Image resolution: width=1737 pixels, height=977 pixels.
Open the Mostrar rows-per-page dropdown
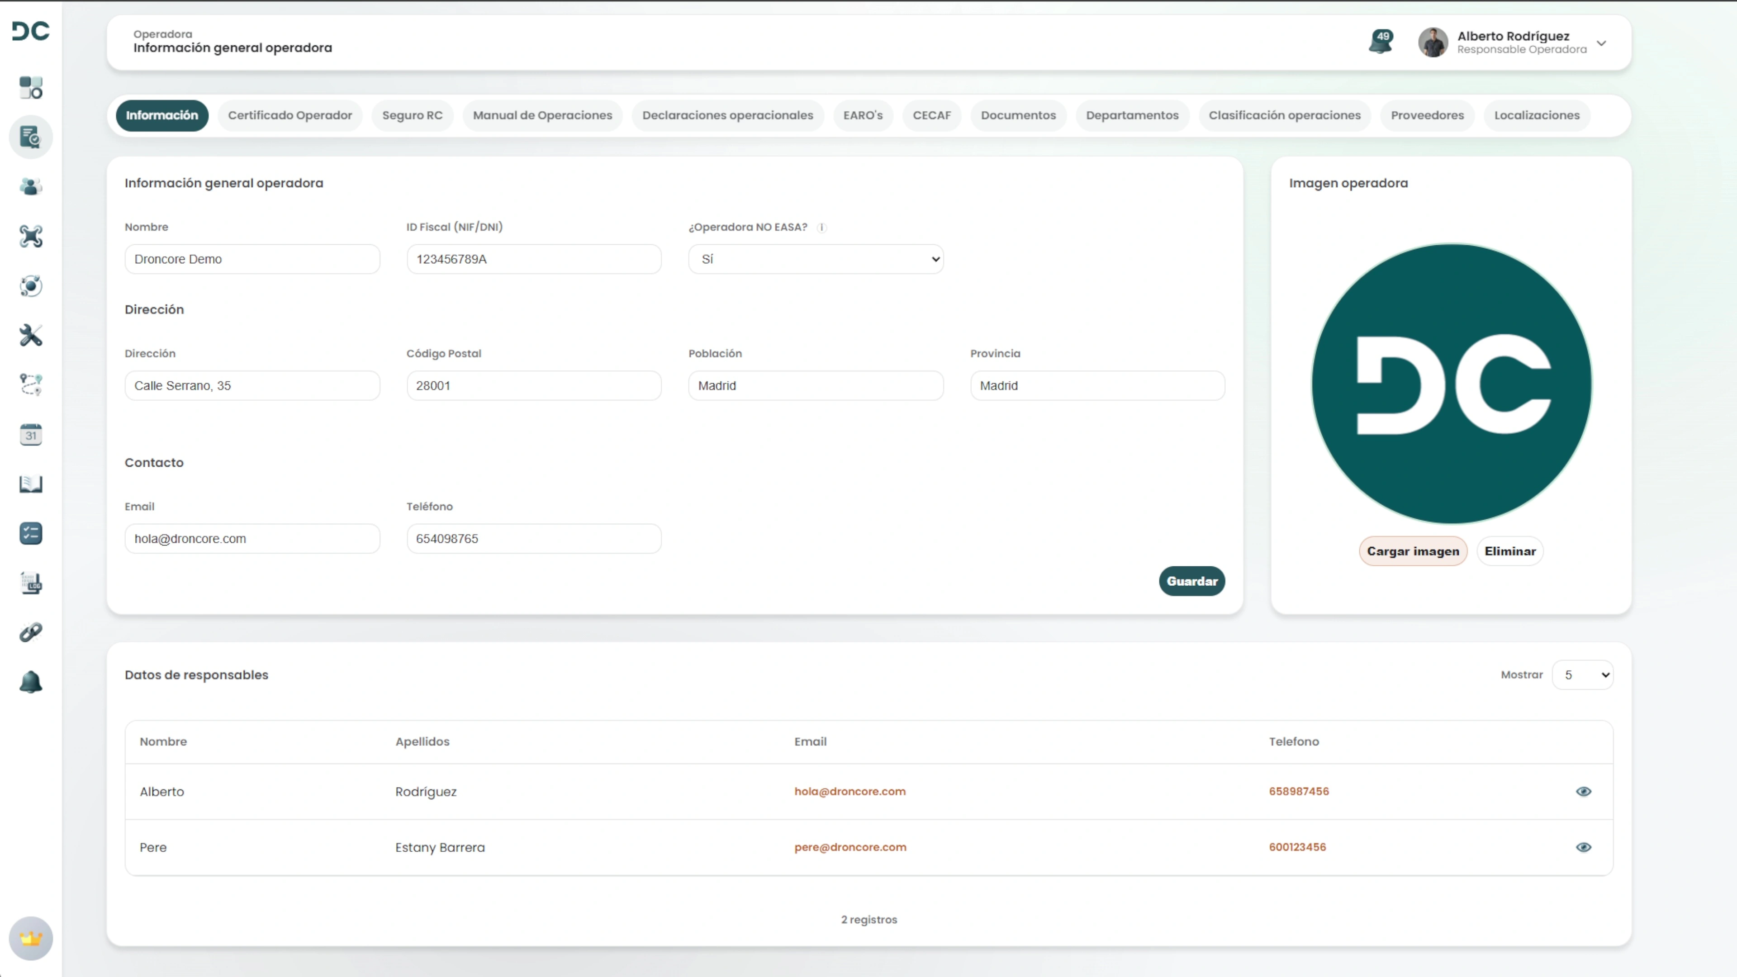click(x=1583, y=675)
